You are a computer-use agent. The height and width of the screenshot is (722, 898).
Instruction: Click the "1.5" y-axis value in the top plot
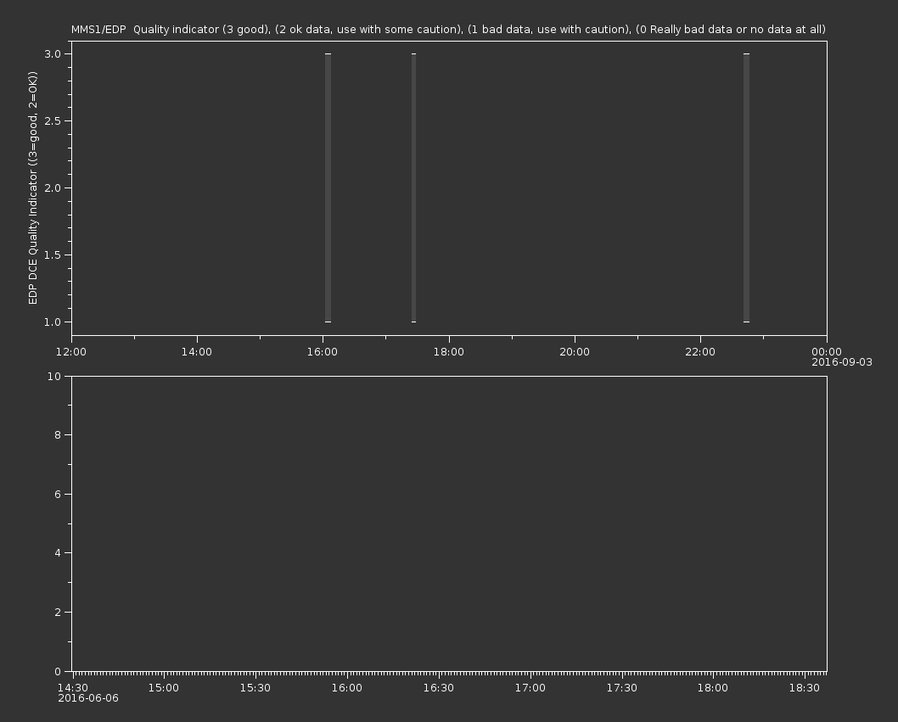pyautogui.click(x=53, y=255)
